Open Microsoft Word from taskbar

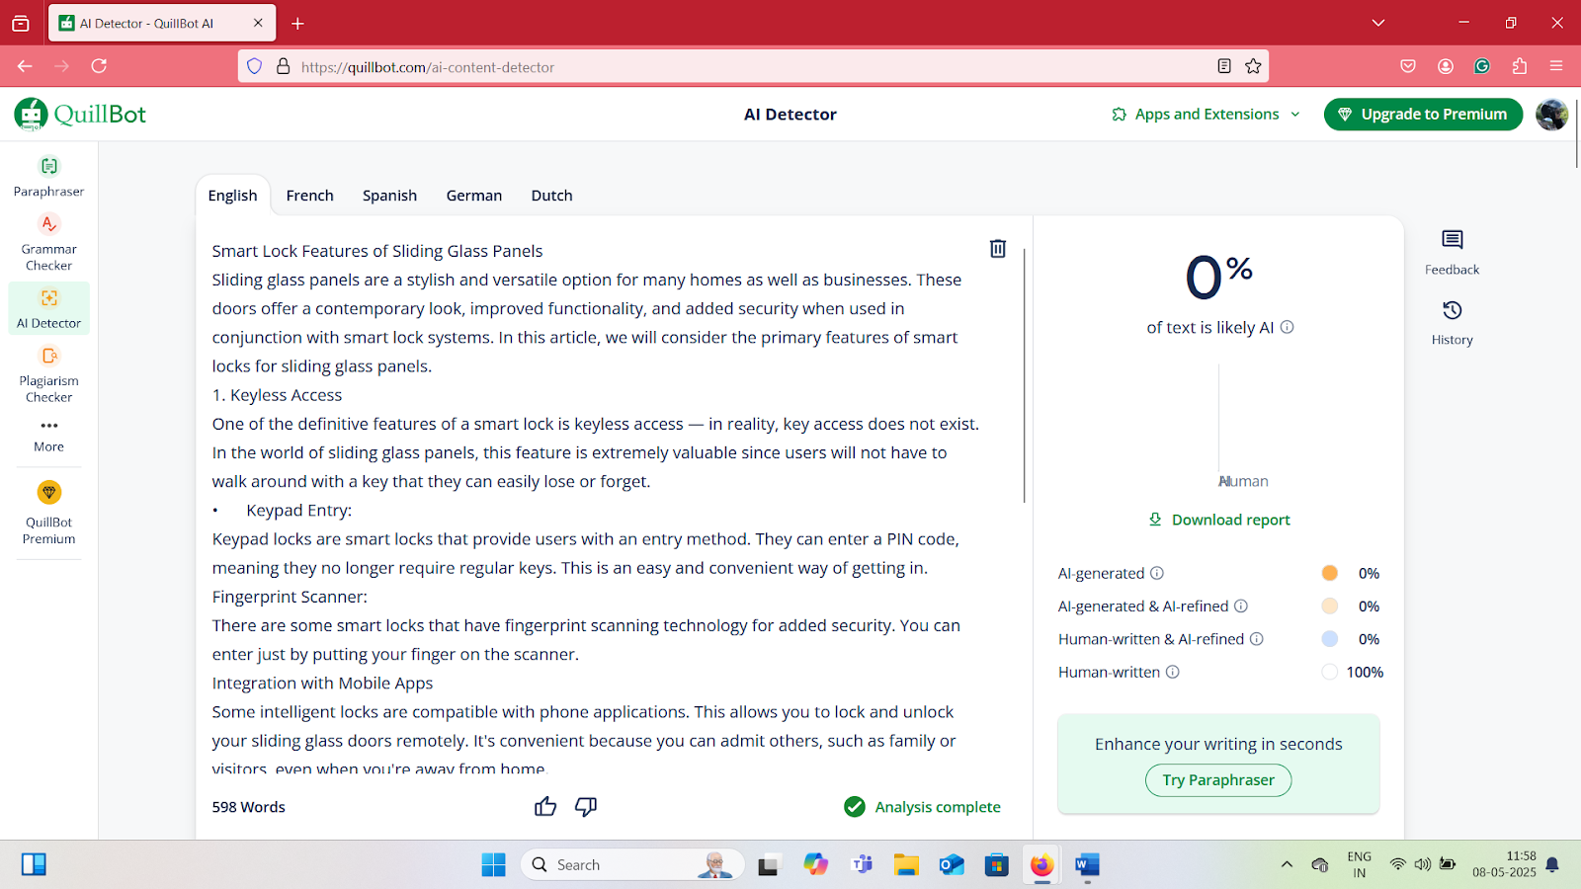tap(1087, 865)
